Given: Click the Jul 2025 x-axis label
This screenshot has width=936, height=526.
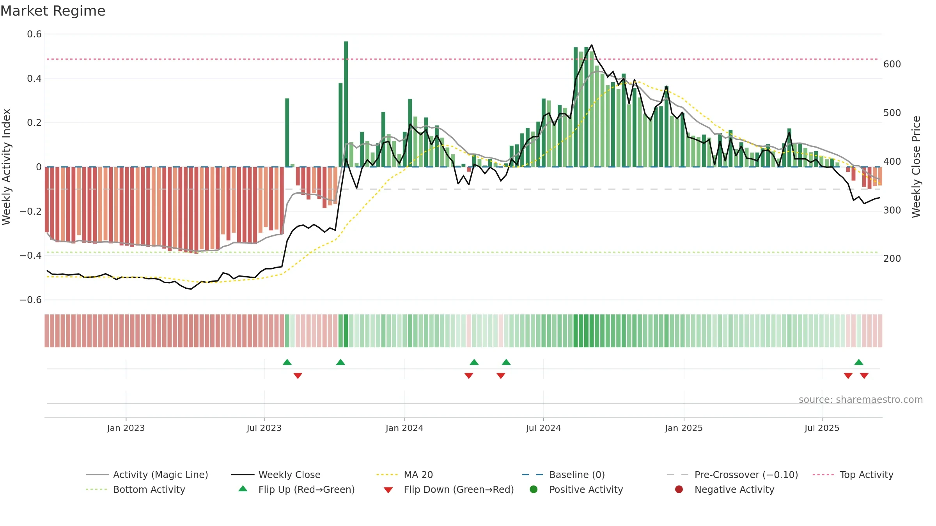Looking at the screenshot, I should (822, 428).
